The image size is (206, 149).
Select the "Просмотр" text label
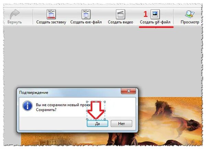(190, 22)
